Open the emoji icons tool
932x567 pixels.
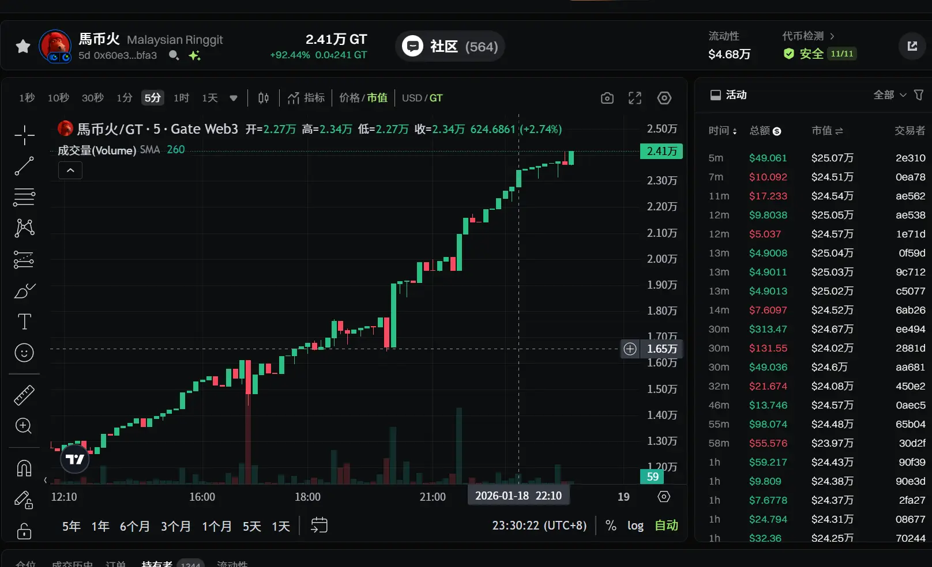[24, 353]
